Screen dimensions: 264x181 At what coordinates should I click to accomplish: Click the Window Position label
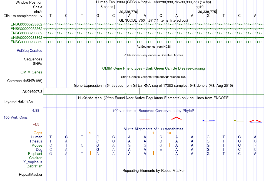tap(29, 2)
